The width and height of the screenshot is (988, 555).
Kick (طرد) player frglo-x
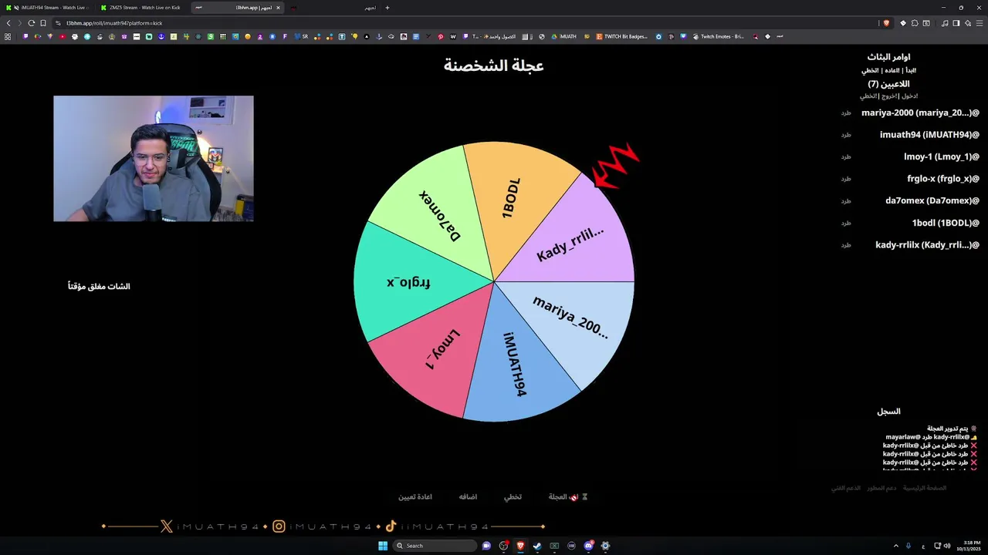click(x=846, y=179)
